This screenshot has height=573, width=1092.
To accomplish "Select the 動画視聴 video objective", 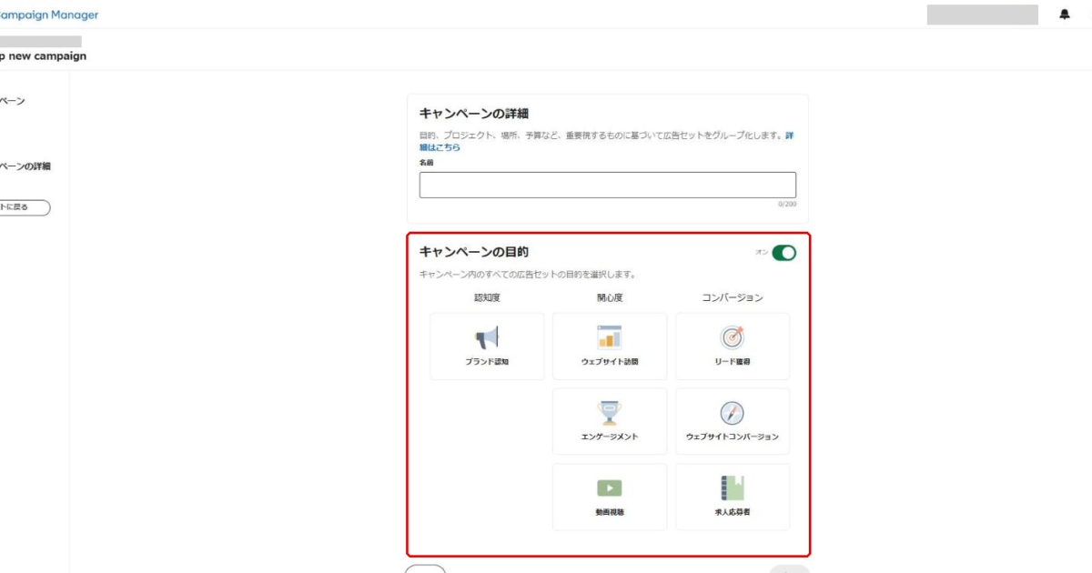I will (610, 497).
